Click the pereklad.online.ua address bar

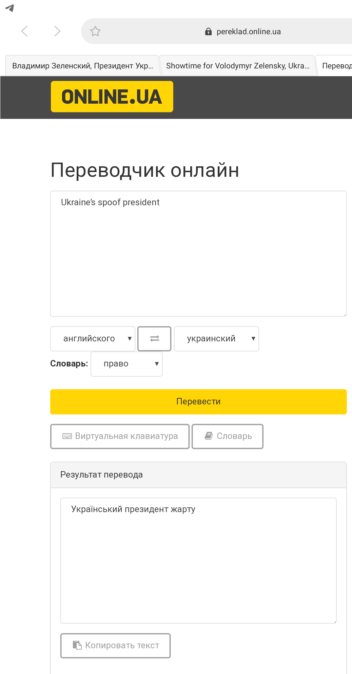pos(248,31)
